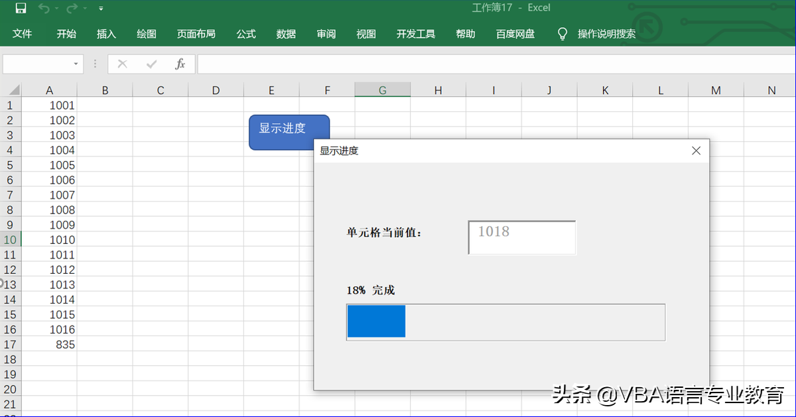This screenshot has width=796, height=417.
Task: Select cell containing 1014
Action: (x=50, y=299)
